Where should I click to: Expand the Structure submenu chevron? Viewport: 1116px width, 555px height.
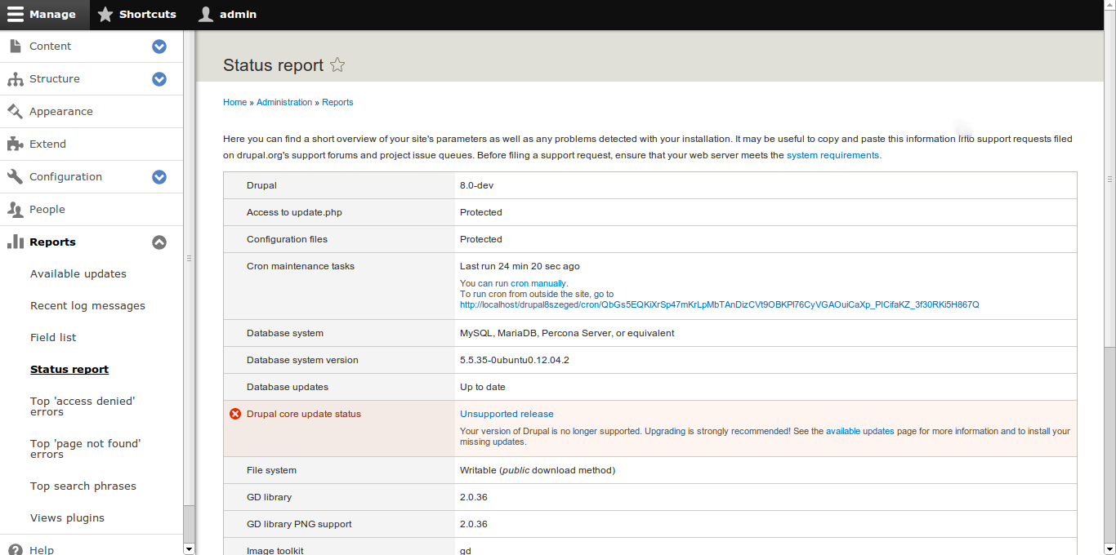click(159, 79)
